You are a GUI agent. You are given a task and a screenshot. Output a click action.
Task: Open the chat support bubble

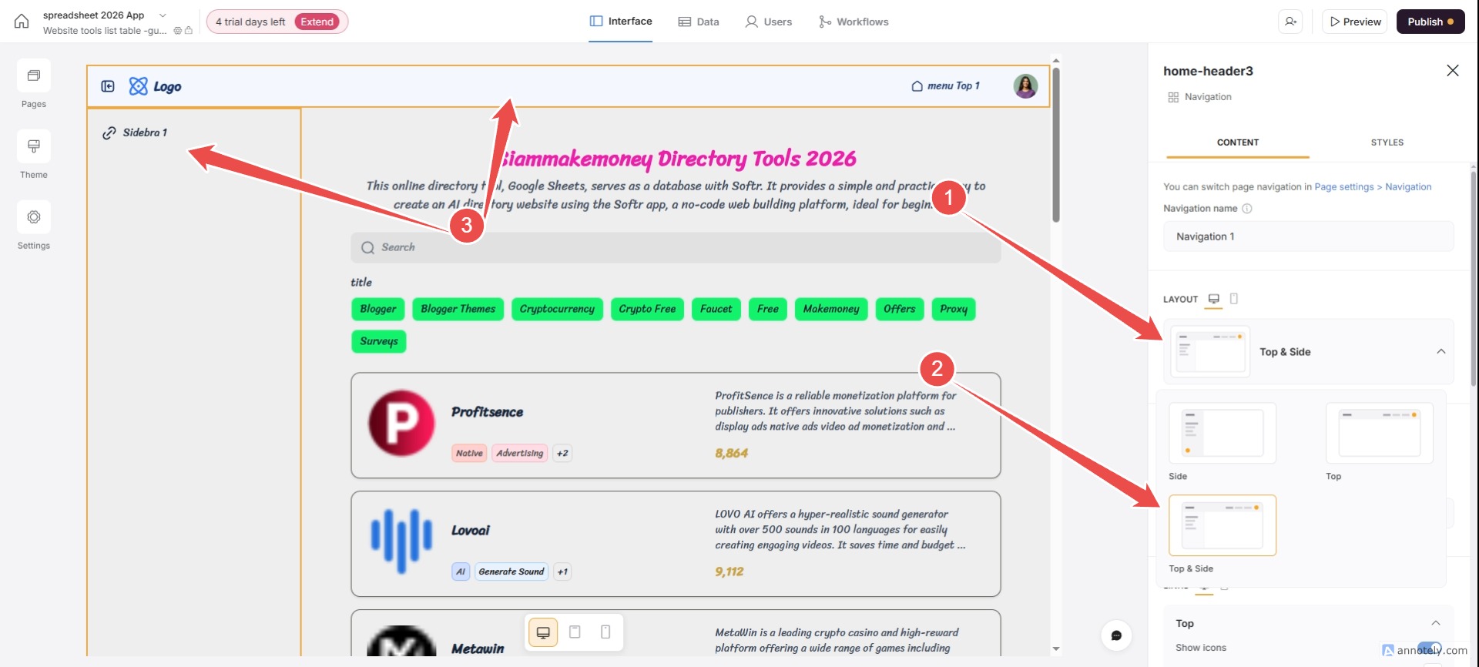pos(1116,635)
